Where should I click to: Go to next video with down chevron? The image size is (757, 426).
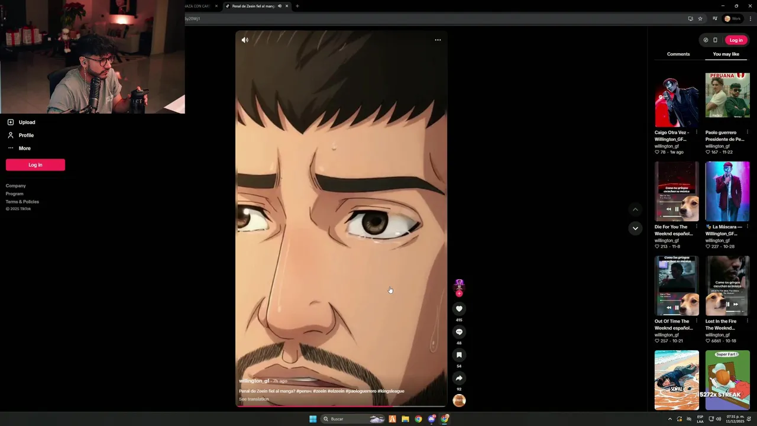635,228
